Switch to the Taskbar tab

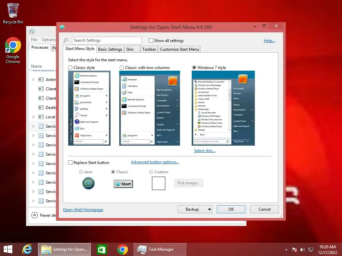pyautogui.click(x=149, y=49)
